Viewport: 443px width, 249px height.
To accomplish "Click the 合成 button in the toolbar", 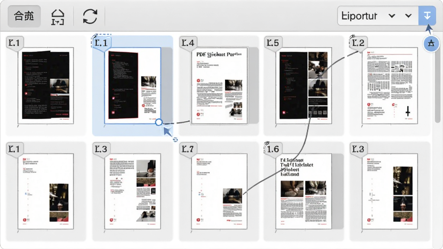I will [x=24, y=16].
